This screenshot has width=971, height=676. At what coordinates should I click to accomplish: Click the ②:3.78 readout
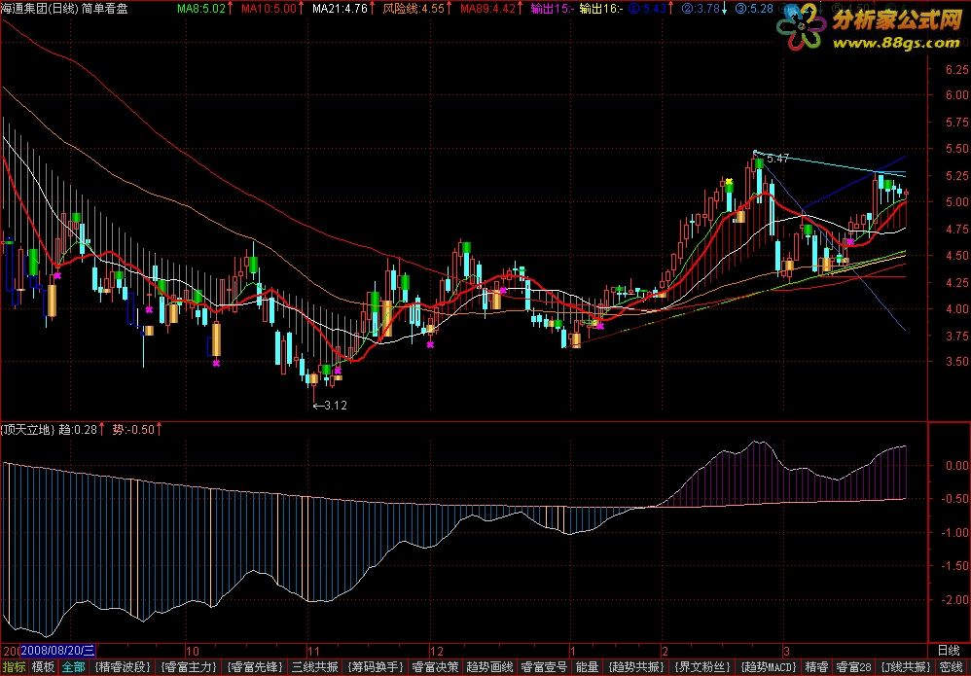click(701, 9)
